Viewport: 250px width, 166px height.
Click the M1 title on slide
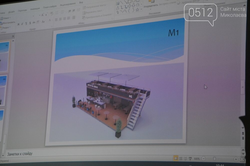point(173,33)
